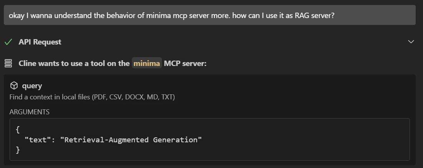Click the green API Request checkmark icon

(8, 42)
